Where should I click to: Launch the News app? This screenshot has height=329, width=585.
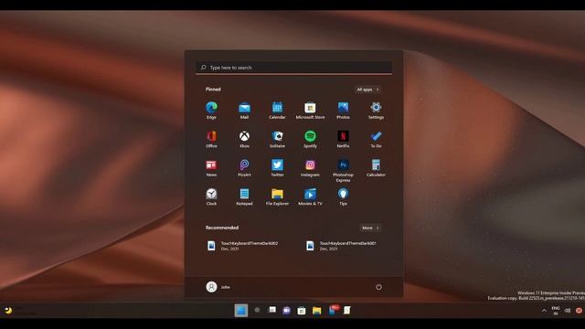[211, 168]
